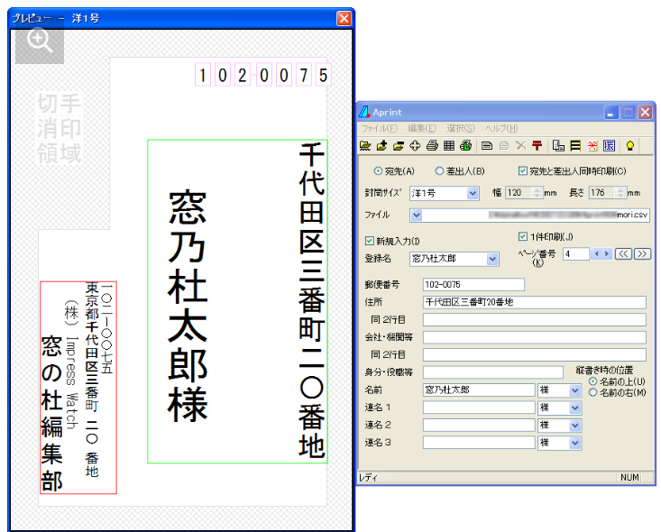Click the green recipient address frame in preview
This screenshot has width=661, height=532.
click(237, 301)
